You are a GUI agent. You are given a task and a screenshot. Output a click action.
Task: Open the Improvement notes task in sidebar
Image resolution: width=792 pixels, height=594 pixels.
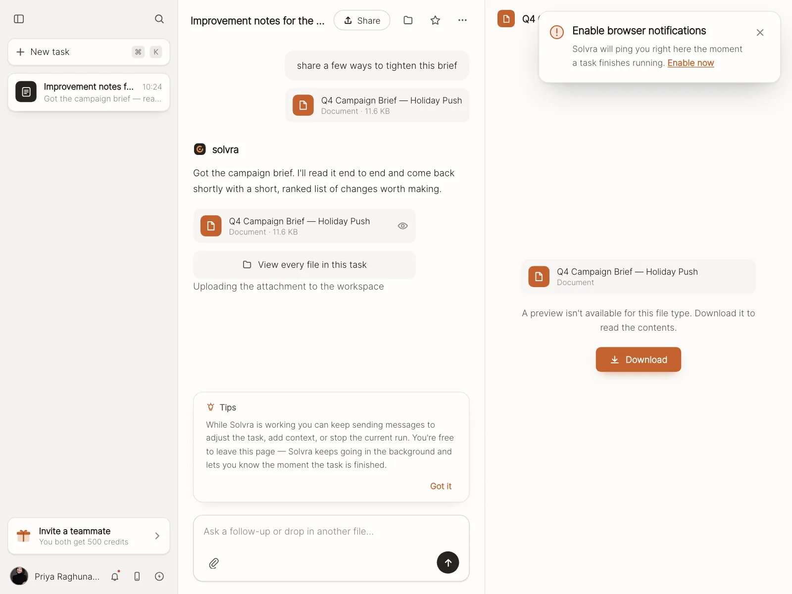tap(89, 92)
